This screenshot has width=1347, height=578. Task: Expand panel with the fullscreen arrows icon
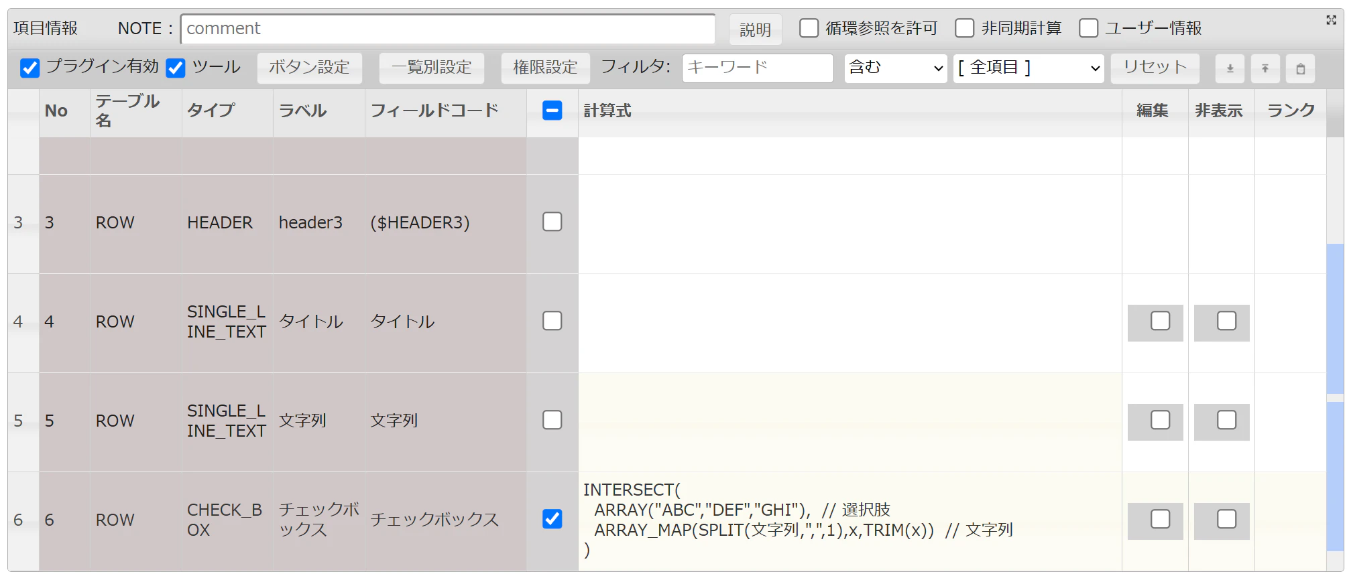click(x=1331, y=20)
